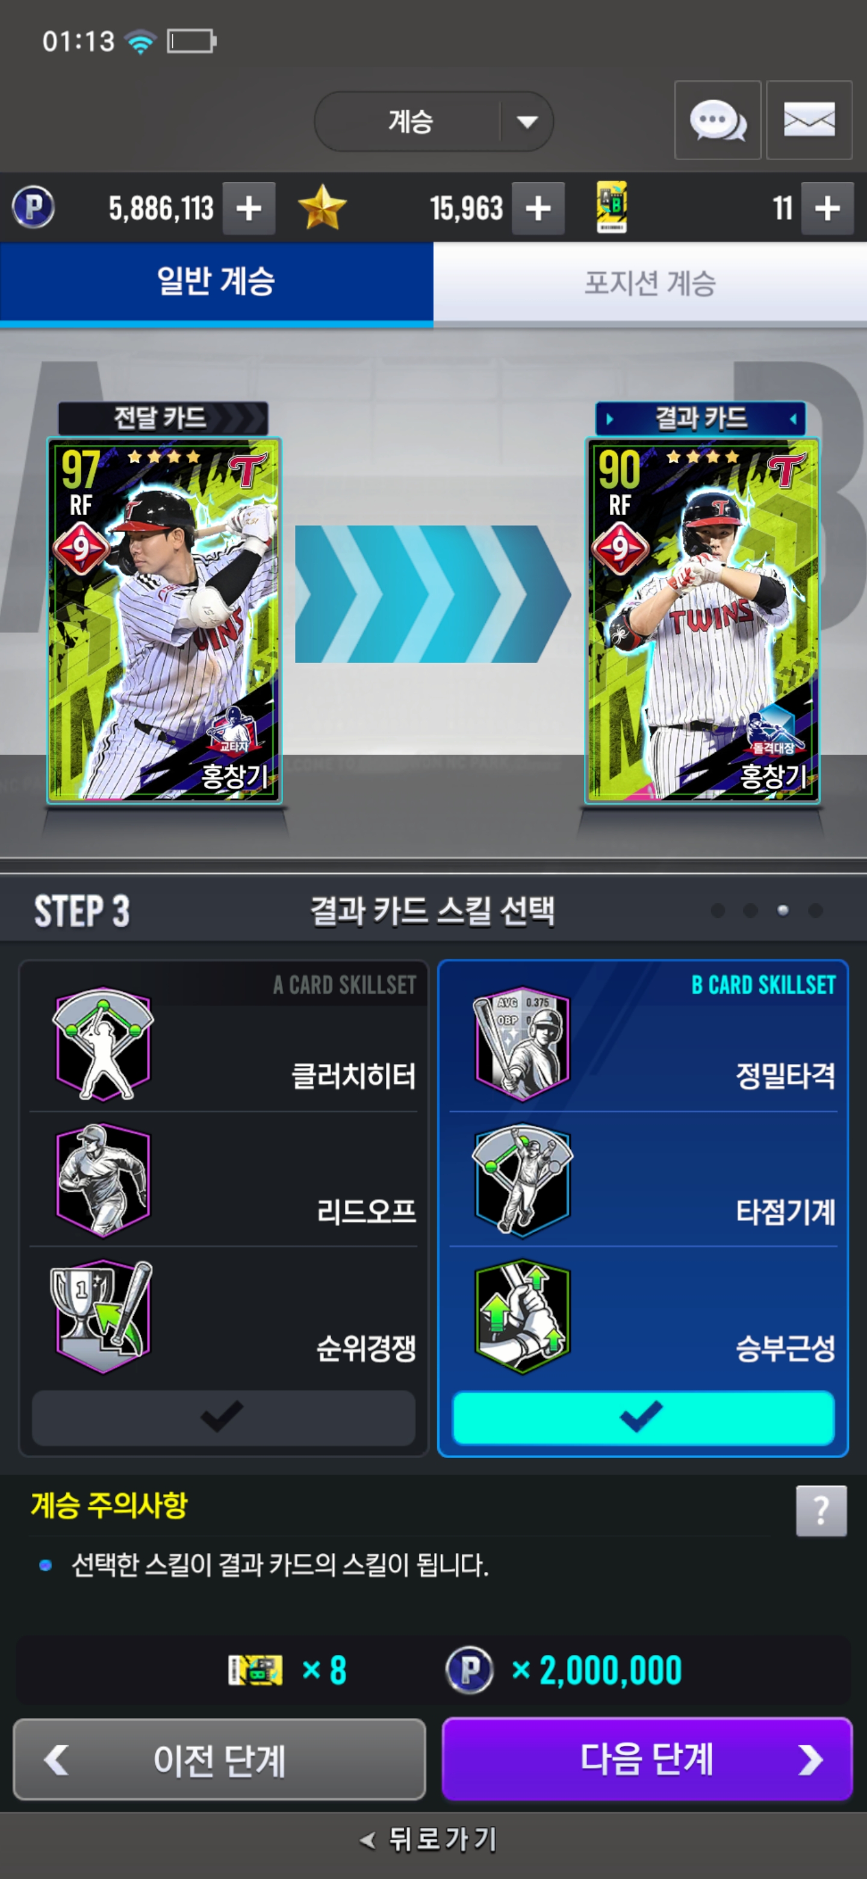867x1879 pixels.
Task: Switch to the 일반 계승 tab
Action: (217, 282)
